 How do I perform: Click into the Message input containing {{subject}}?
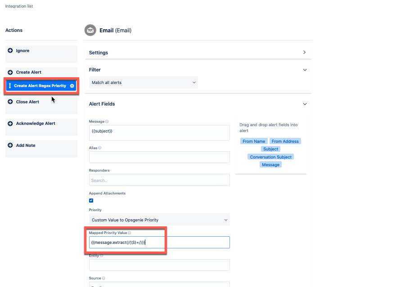pyautogui.click(x=159, y=132)
